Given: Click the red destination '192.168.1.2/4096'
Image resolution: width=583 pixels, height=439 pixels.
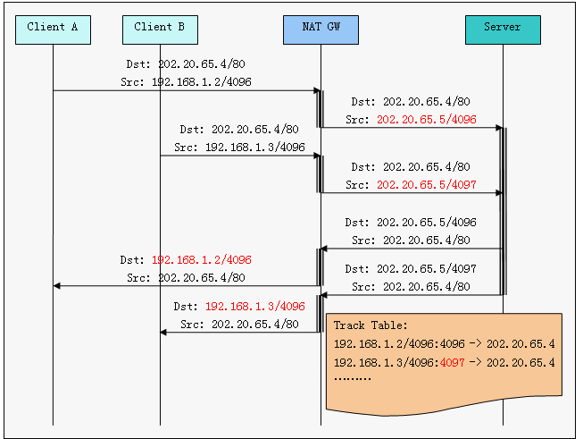Looking at the screenshot, I should (202, 260).
